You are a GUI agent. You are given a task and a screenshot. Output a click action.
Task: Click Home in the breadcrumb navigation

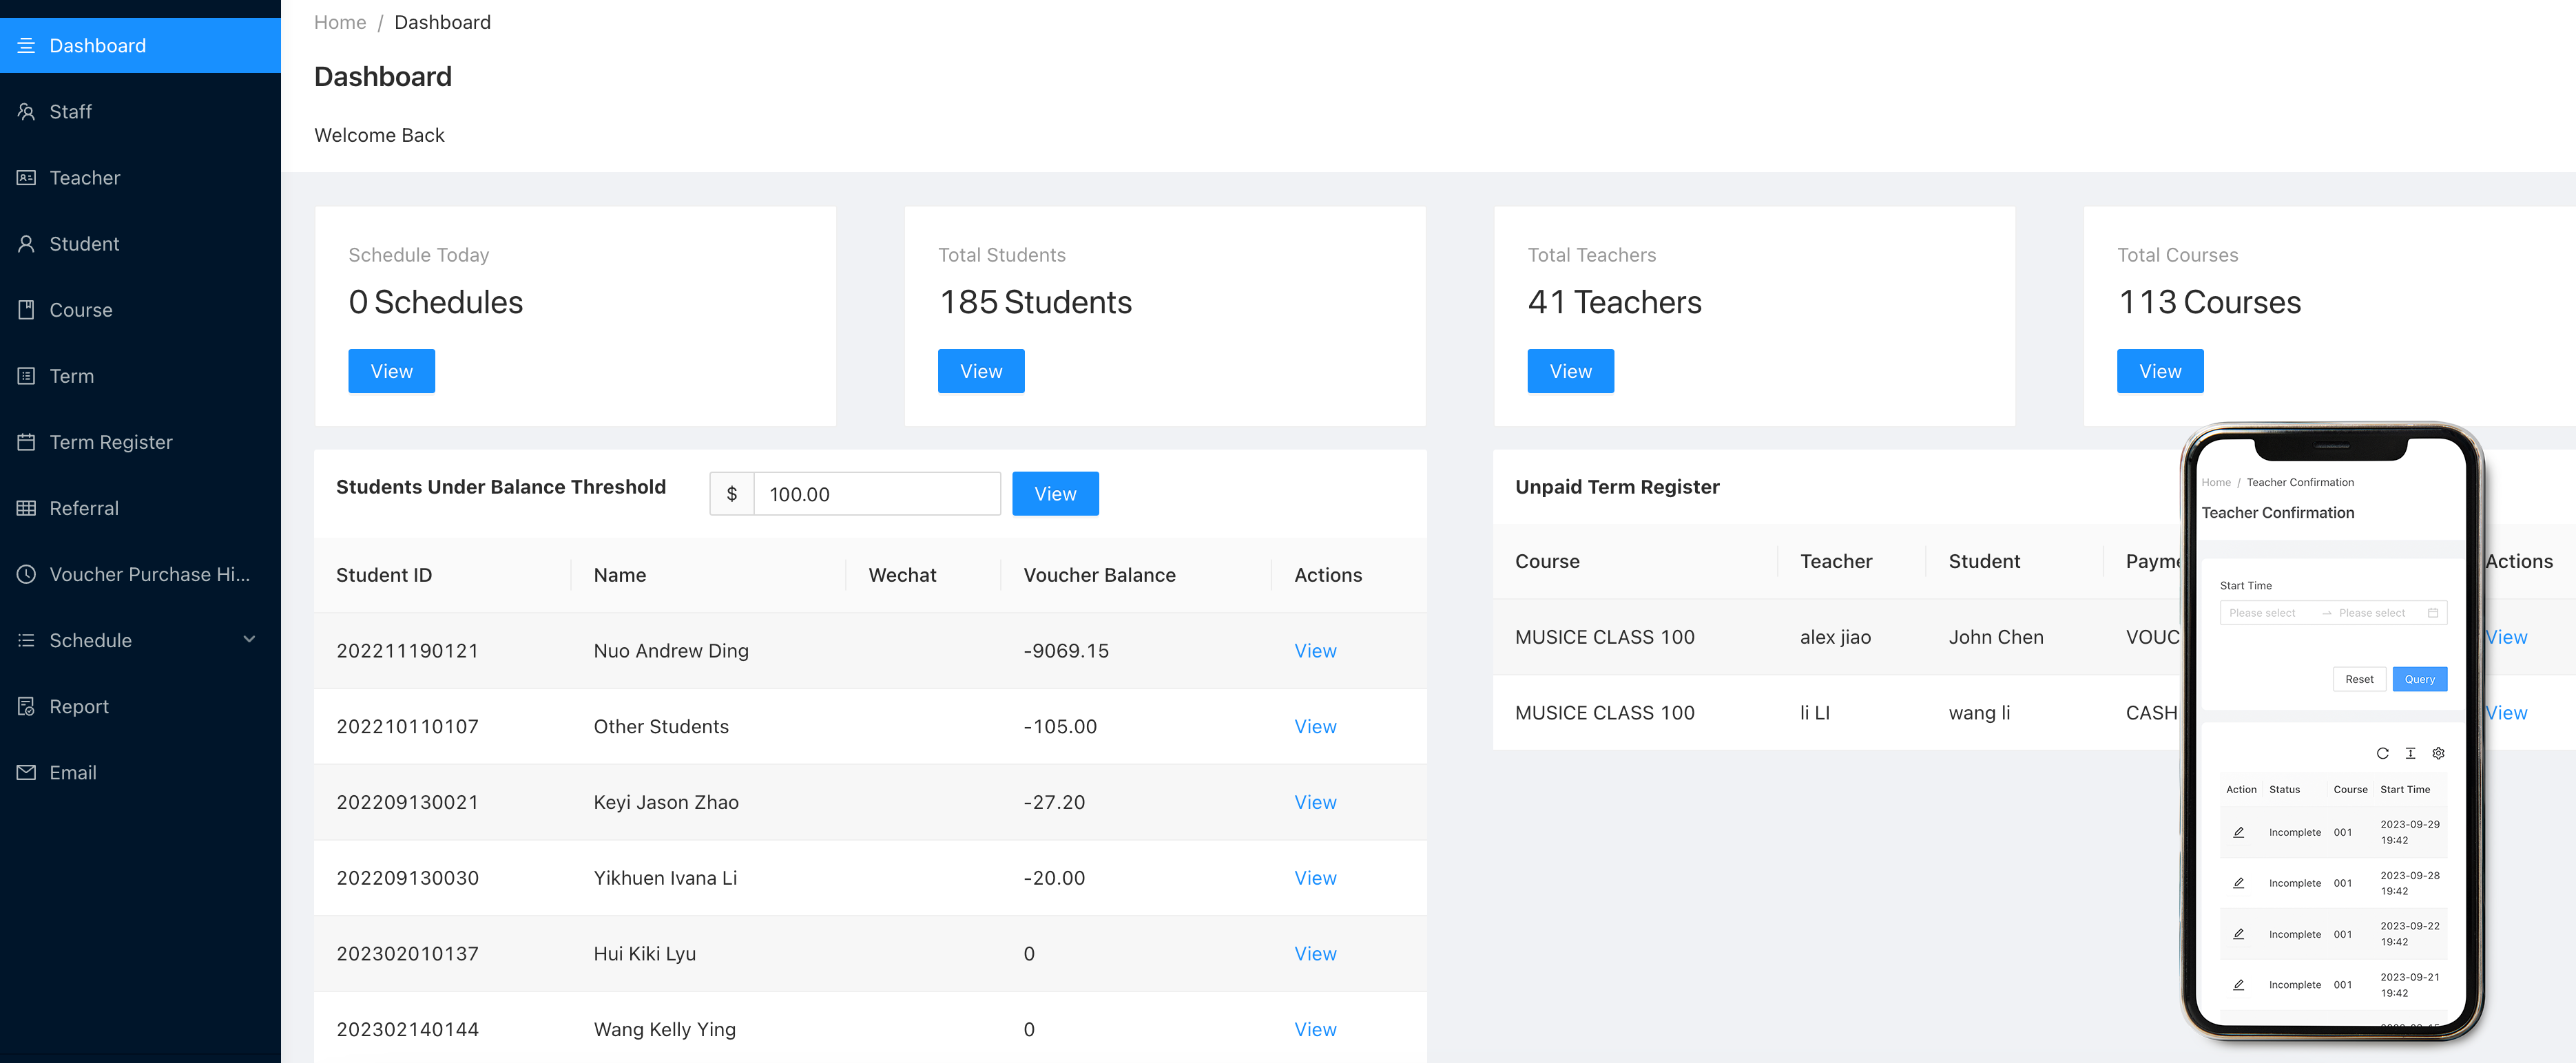[339, 22]
